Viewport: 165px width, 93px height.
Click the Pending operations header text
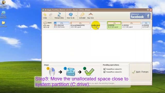click(x=111, y=65)
